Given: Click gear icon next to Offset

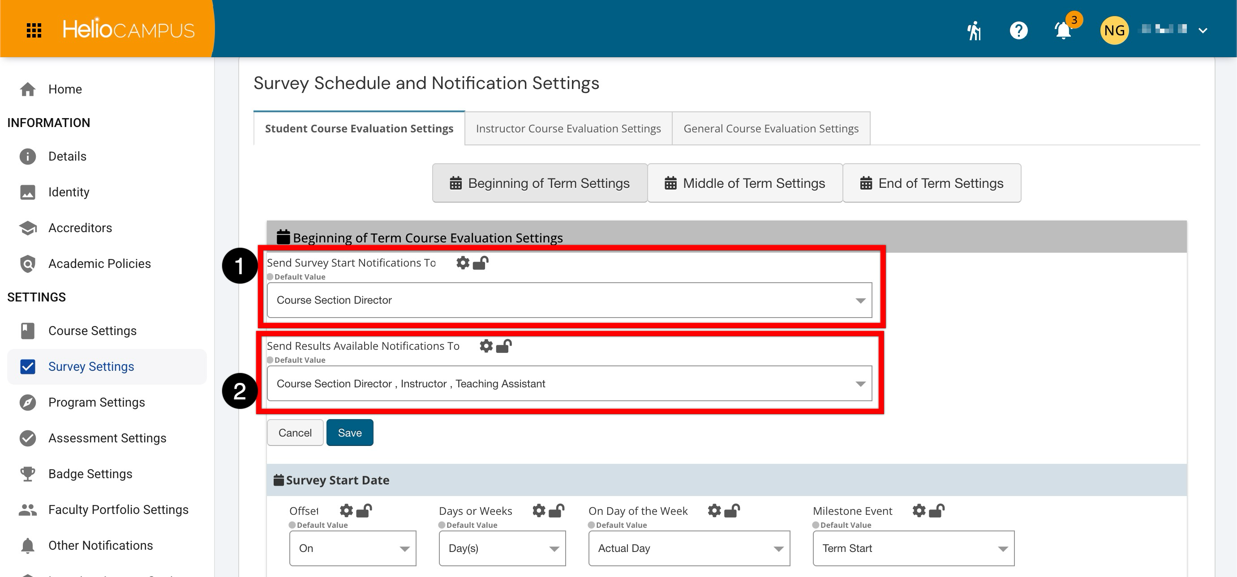Looking at the screenshot, I should [346, 511].
